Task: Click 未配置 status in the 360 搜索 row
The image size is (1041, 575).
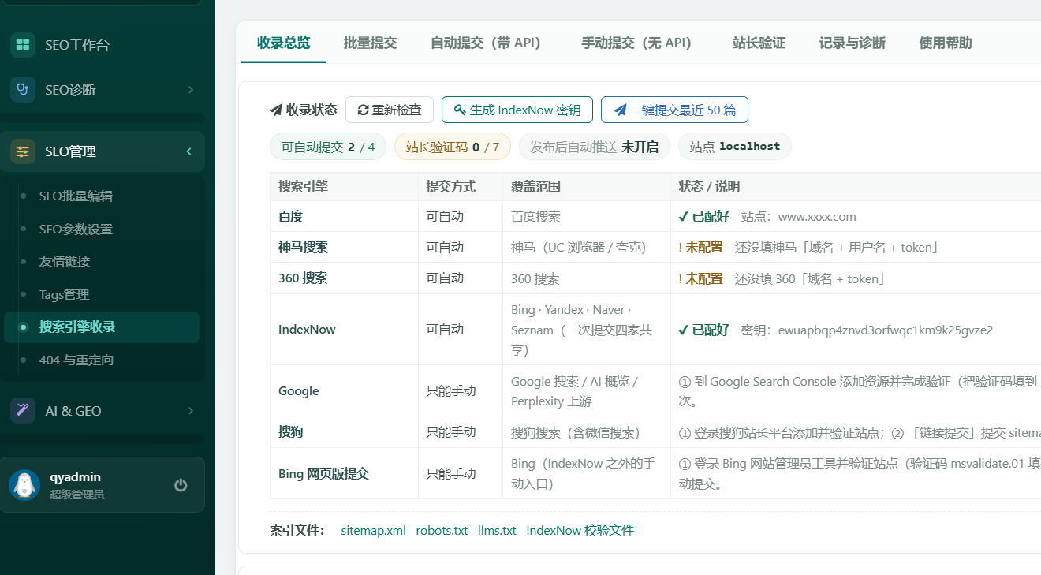Action: click(x=701, y=278)
